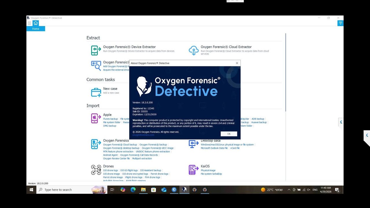The image size is (370, 208).
Task: Click the DJI drone encrypted logs link
Action: click(135, 174)
